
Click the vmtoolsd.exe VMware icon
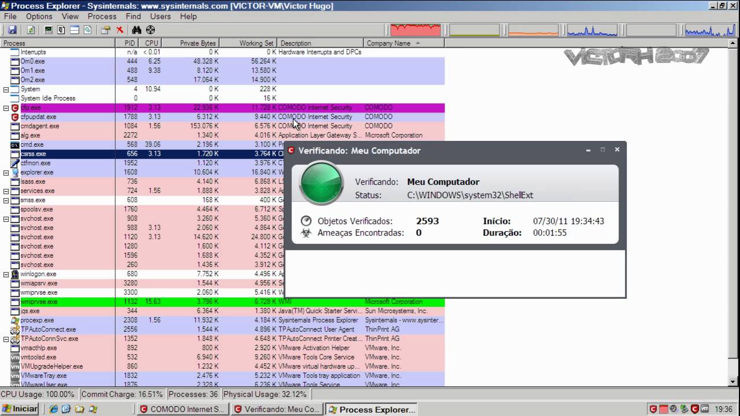[x=15, y=357]
